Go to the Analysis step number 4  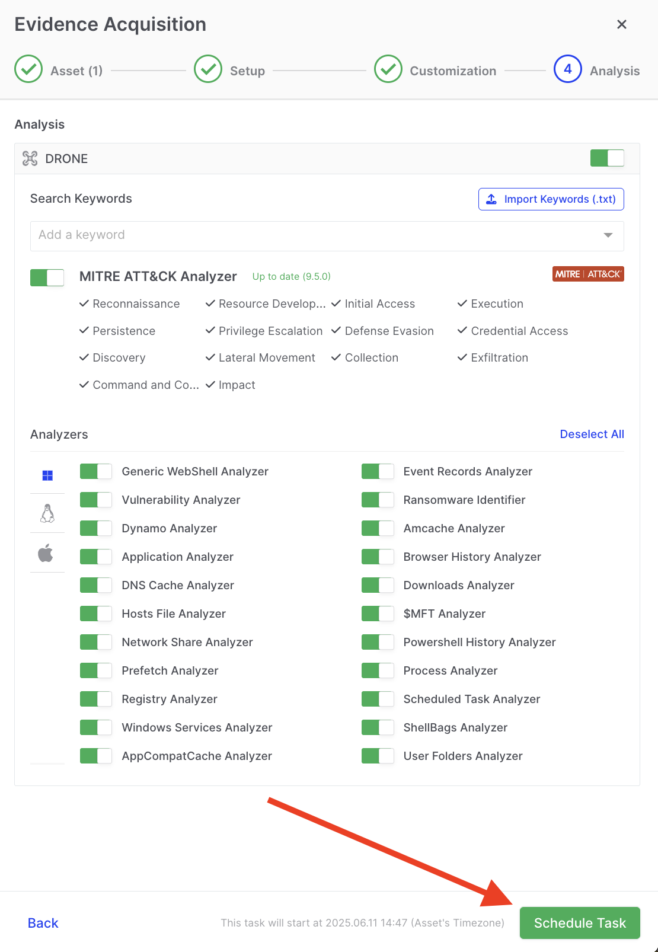click(567, 69)
